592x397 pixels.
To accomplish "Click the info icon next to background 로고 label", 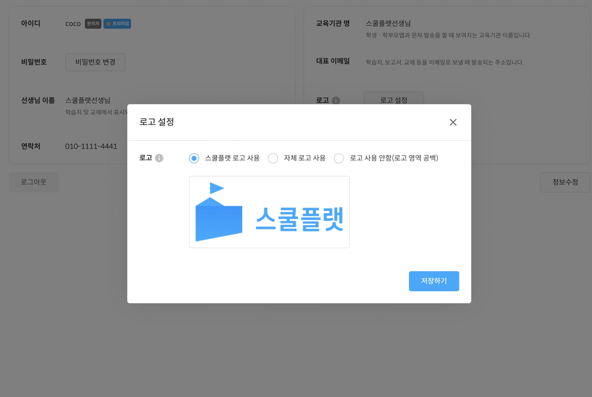I will tap(336, 101).
